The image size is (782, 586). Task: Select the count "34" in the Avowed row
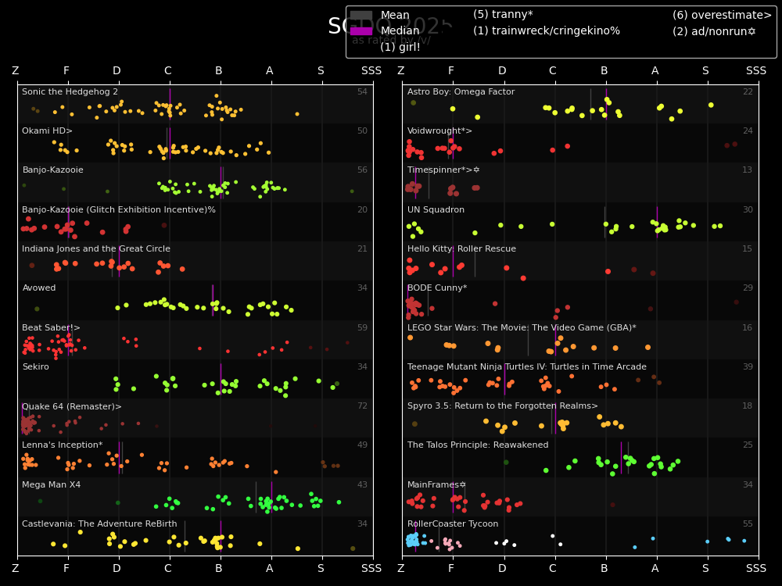(362, 288)
